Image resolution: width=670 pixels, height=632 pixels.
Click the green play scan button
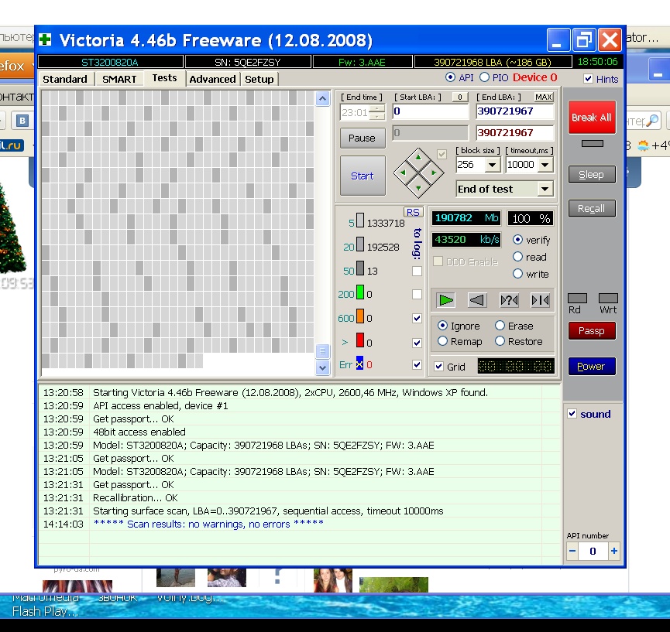445,300
